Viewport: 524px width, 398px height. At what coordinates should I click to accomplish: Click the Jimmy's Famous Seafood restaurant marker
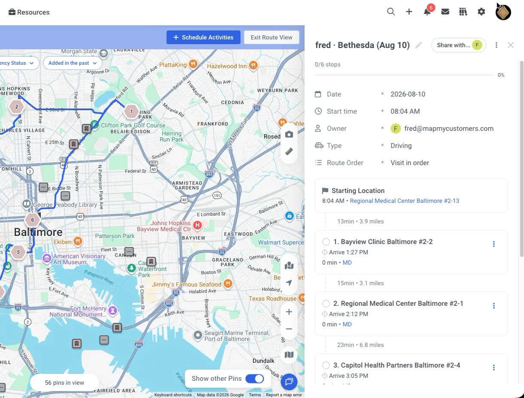click(x=228, y=283)
